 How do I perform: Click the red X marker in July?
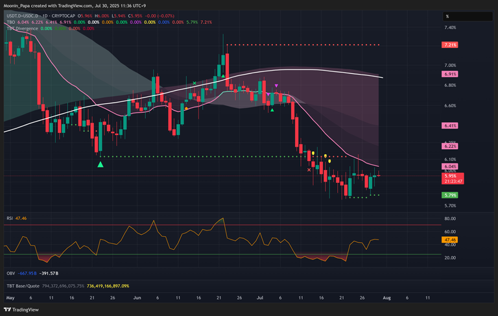click(309, 170)
